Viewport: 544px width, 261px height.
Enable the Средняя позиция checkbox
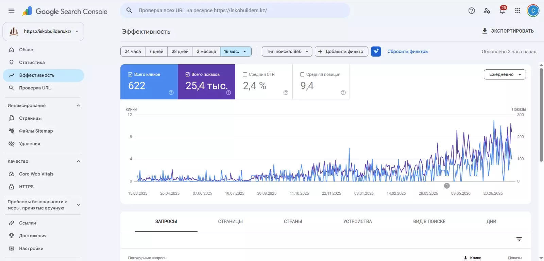(x=302, y=74)
